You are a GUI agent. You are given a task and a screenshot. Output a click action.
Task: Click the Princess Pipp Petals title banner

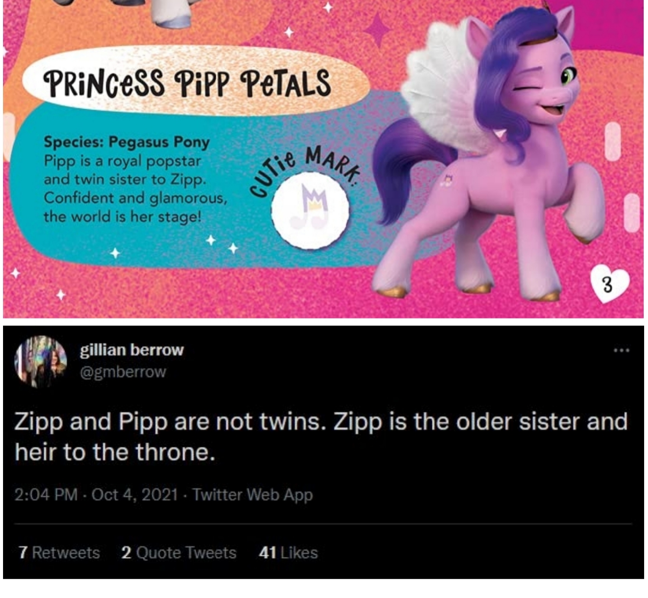[187, 82]
